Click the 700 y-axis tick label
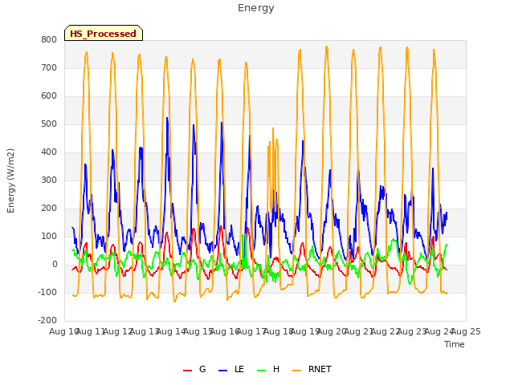The image size is (514, 385). pos(49,67)
